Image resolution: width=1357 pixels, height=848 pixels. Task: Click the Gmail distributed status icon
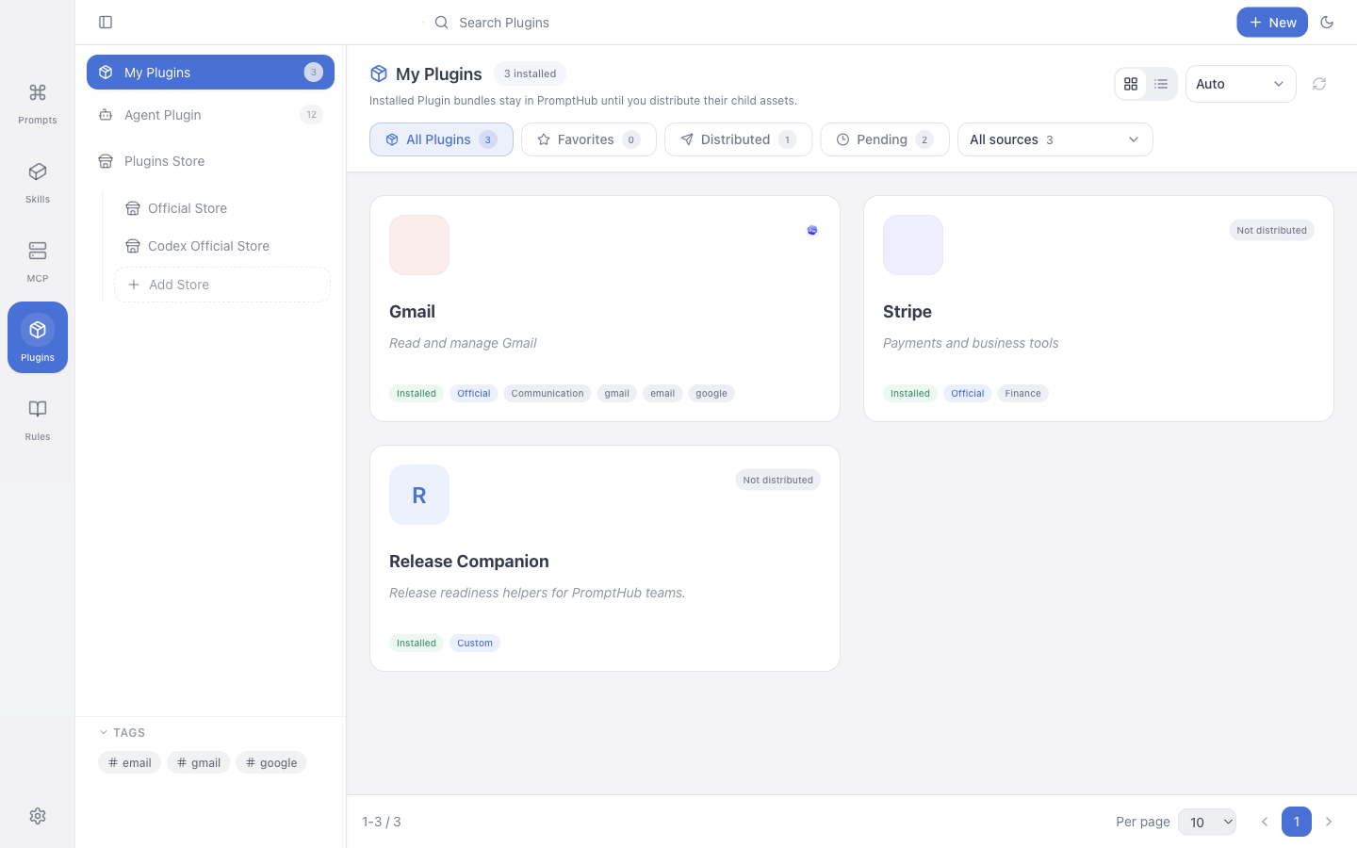(x=812, y=230)
